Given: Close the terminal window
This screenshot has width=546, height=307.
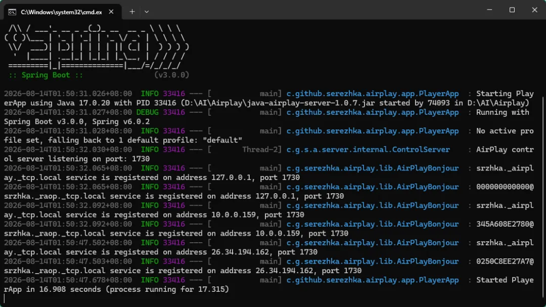Looking at the screenshot, I should pos(534,10).
